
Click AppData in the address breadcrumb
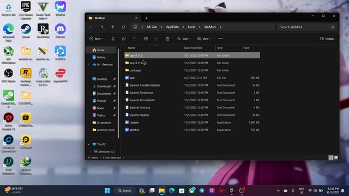tap(172, 27)
